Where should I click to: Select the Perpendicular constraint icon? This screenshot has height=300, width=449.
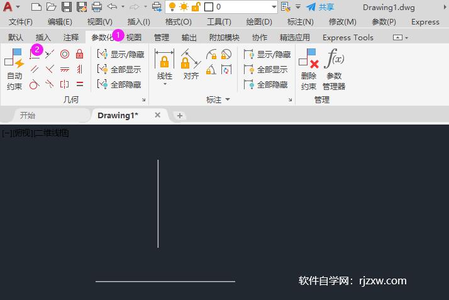tap(50, 69)
